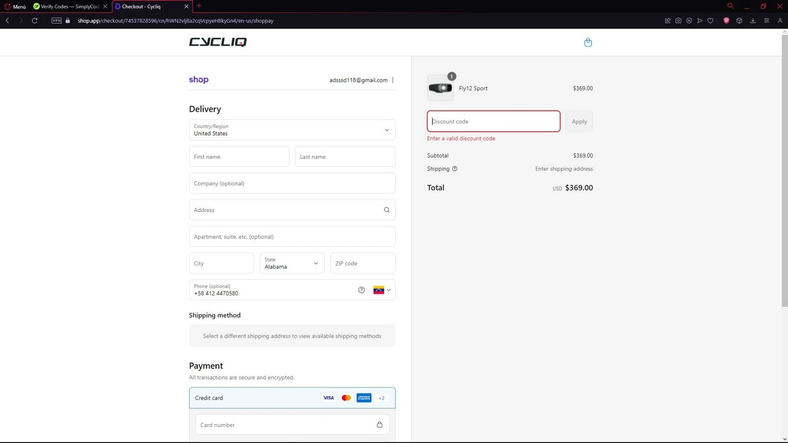The width and height of the screenshot is (788, 443).
Task: Close the Verify Codes tab
Action: [x=105, y=6]
